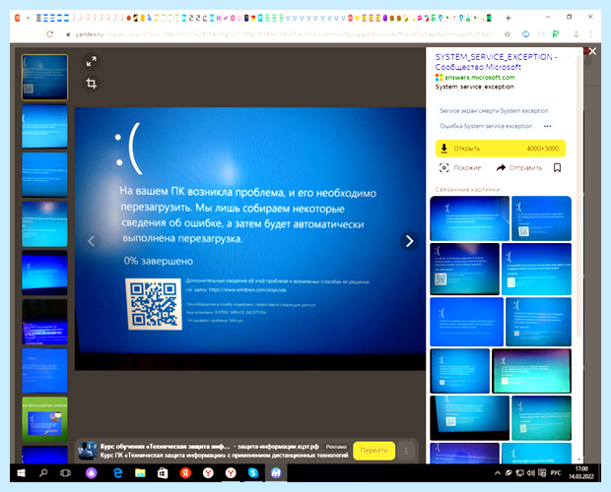
Task: Open ad options three-dot menu
Action: tap(406, 451)
